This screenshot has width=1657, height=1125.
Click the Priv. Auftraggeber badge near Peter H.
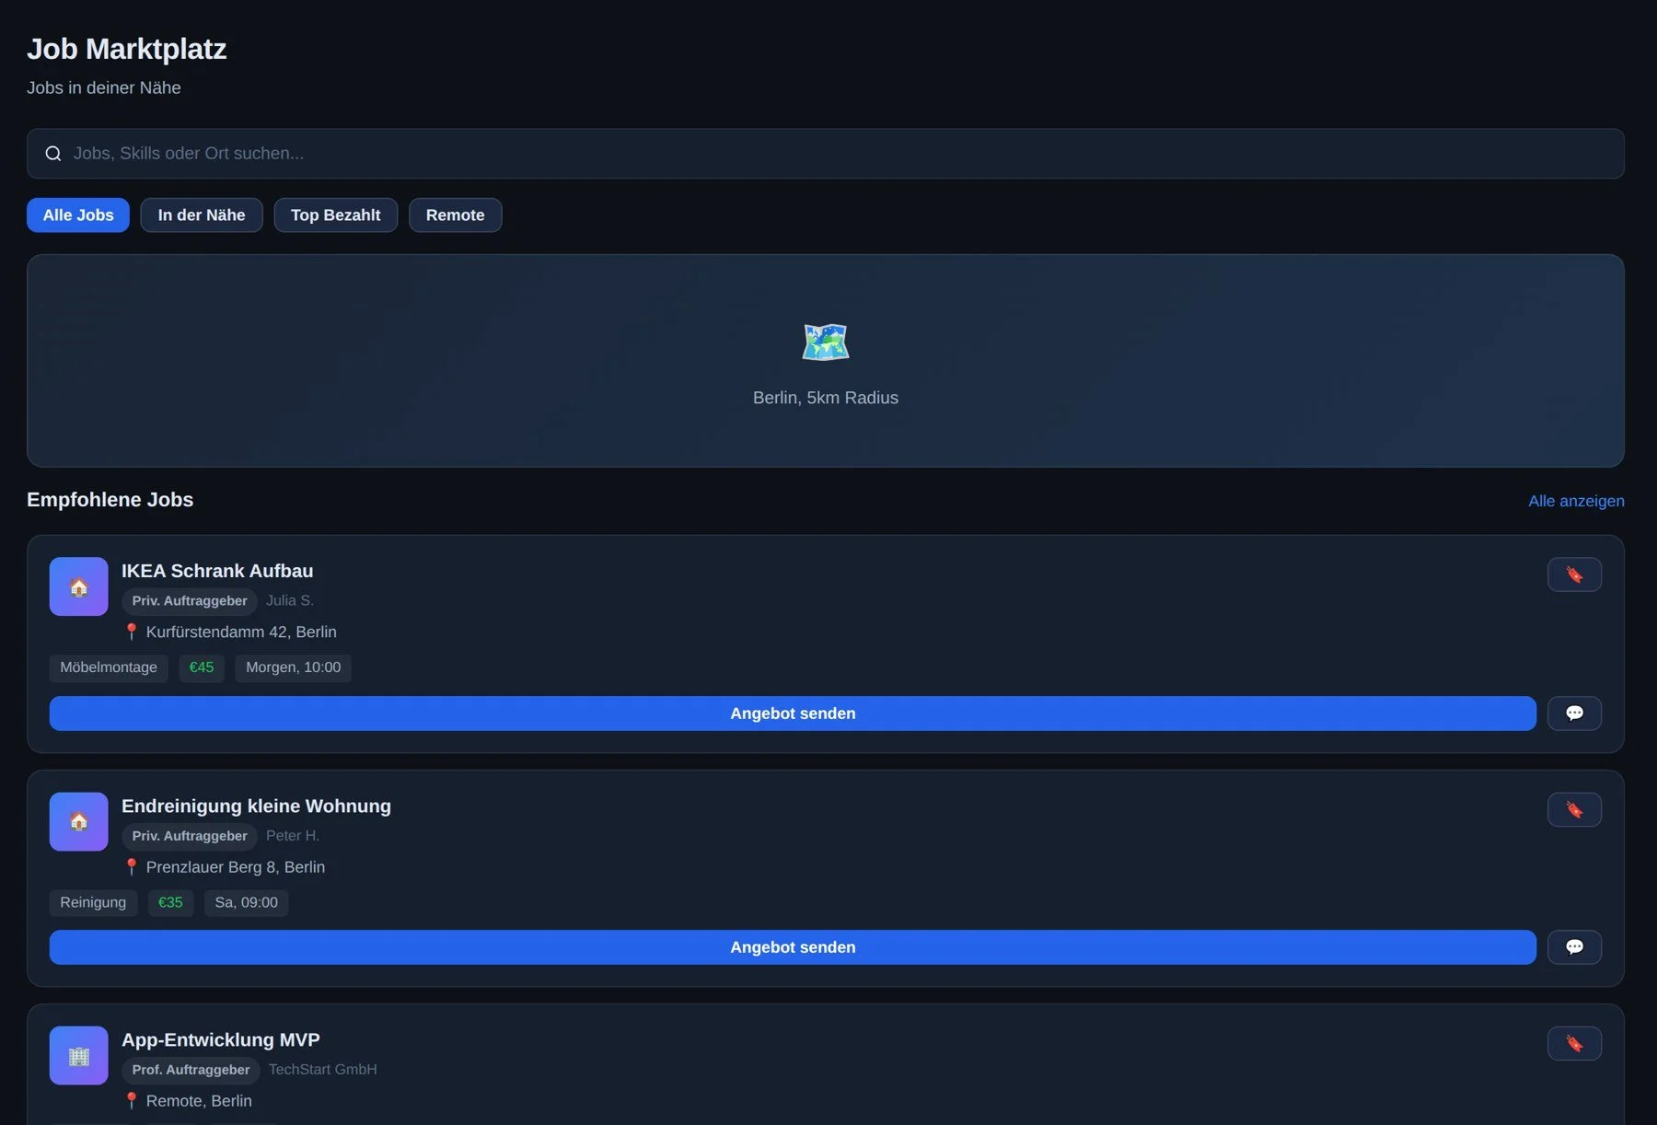[190, 836]
